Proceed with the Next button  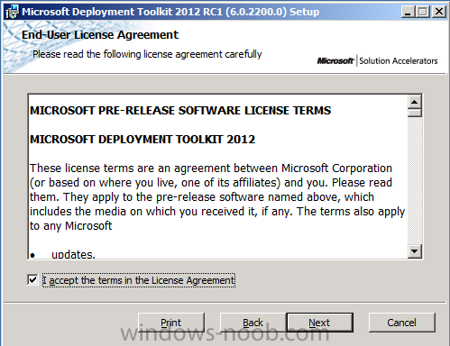pyautogui.click(x=319, y=323)
